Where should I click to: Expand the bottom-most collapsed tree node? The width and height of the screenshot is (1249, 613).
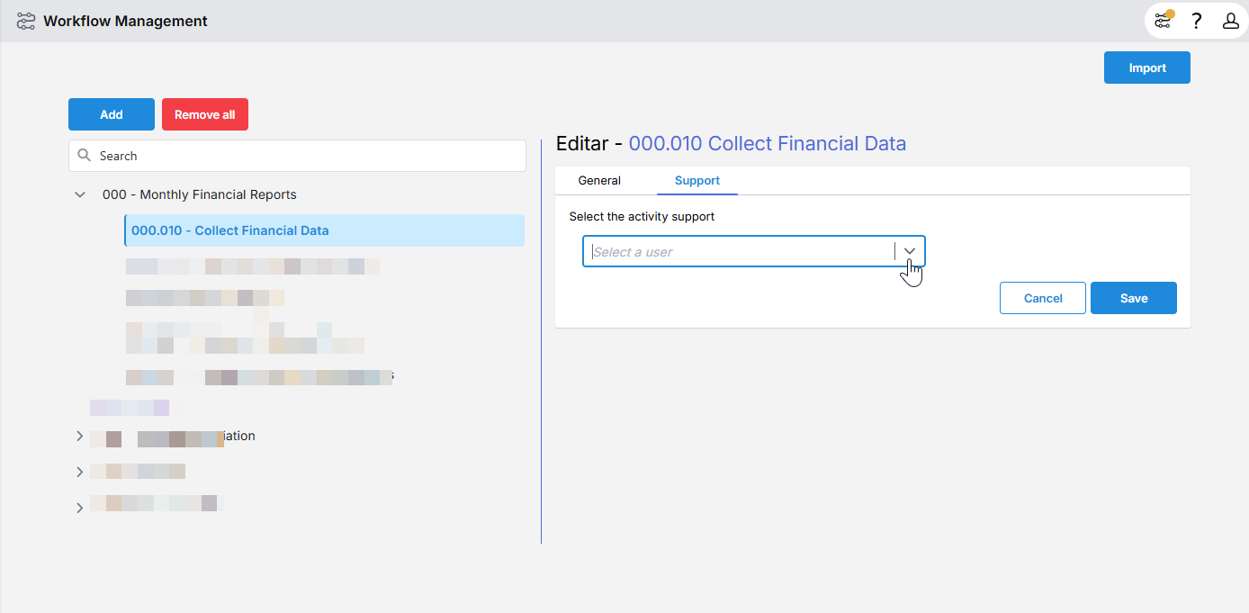pos(80,508)
